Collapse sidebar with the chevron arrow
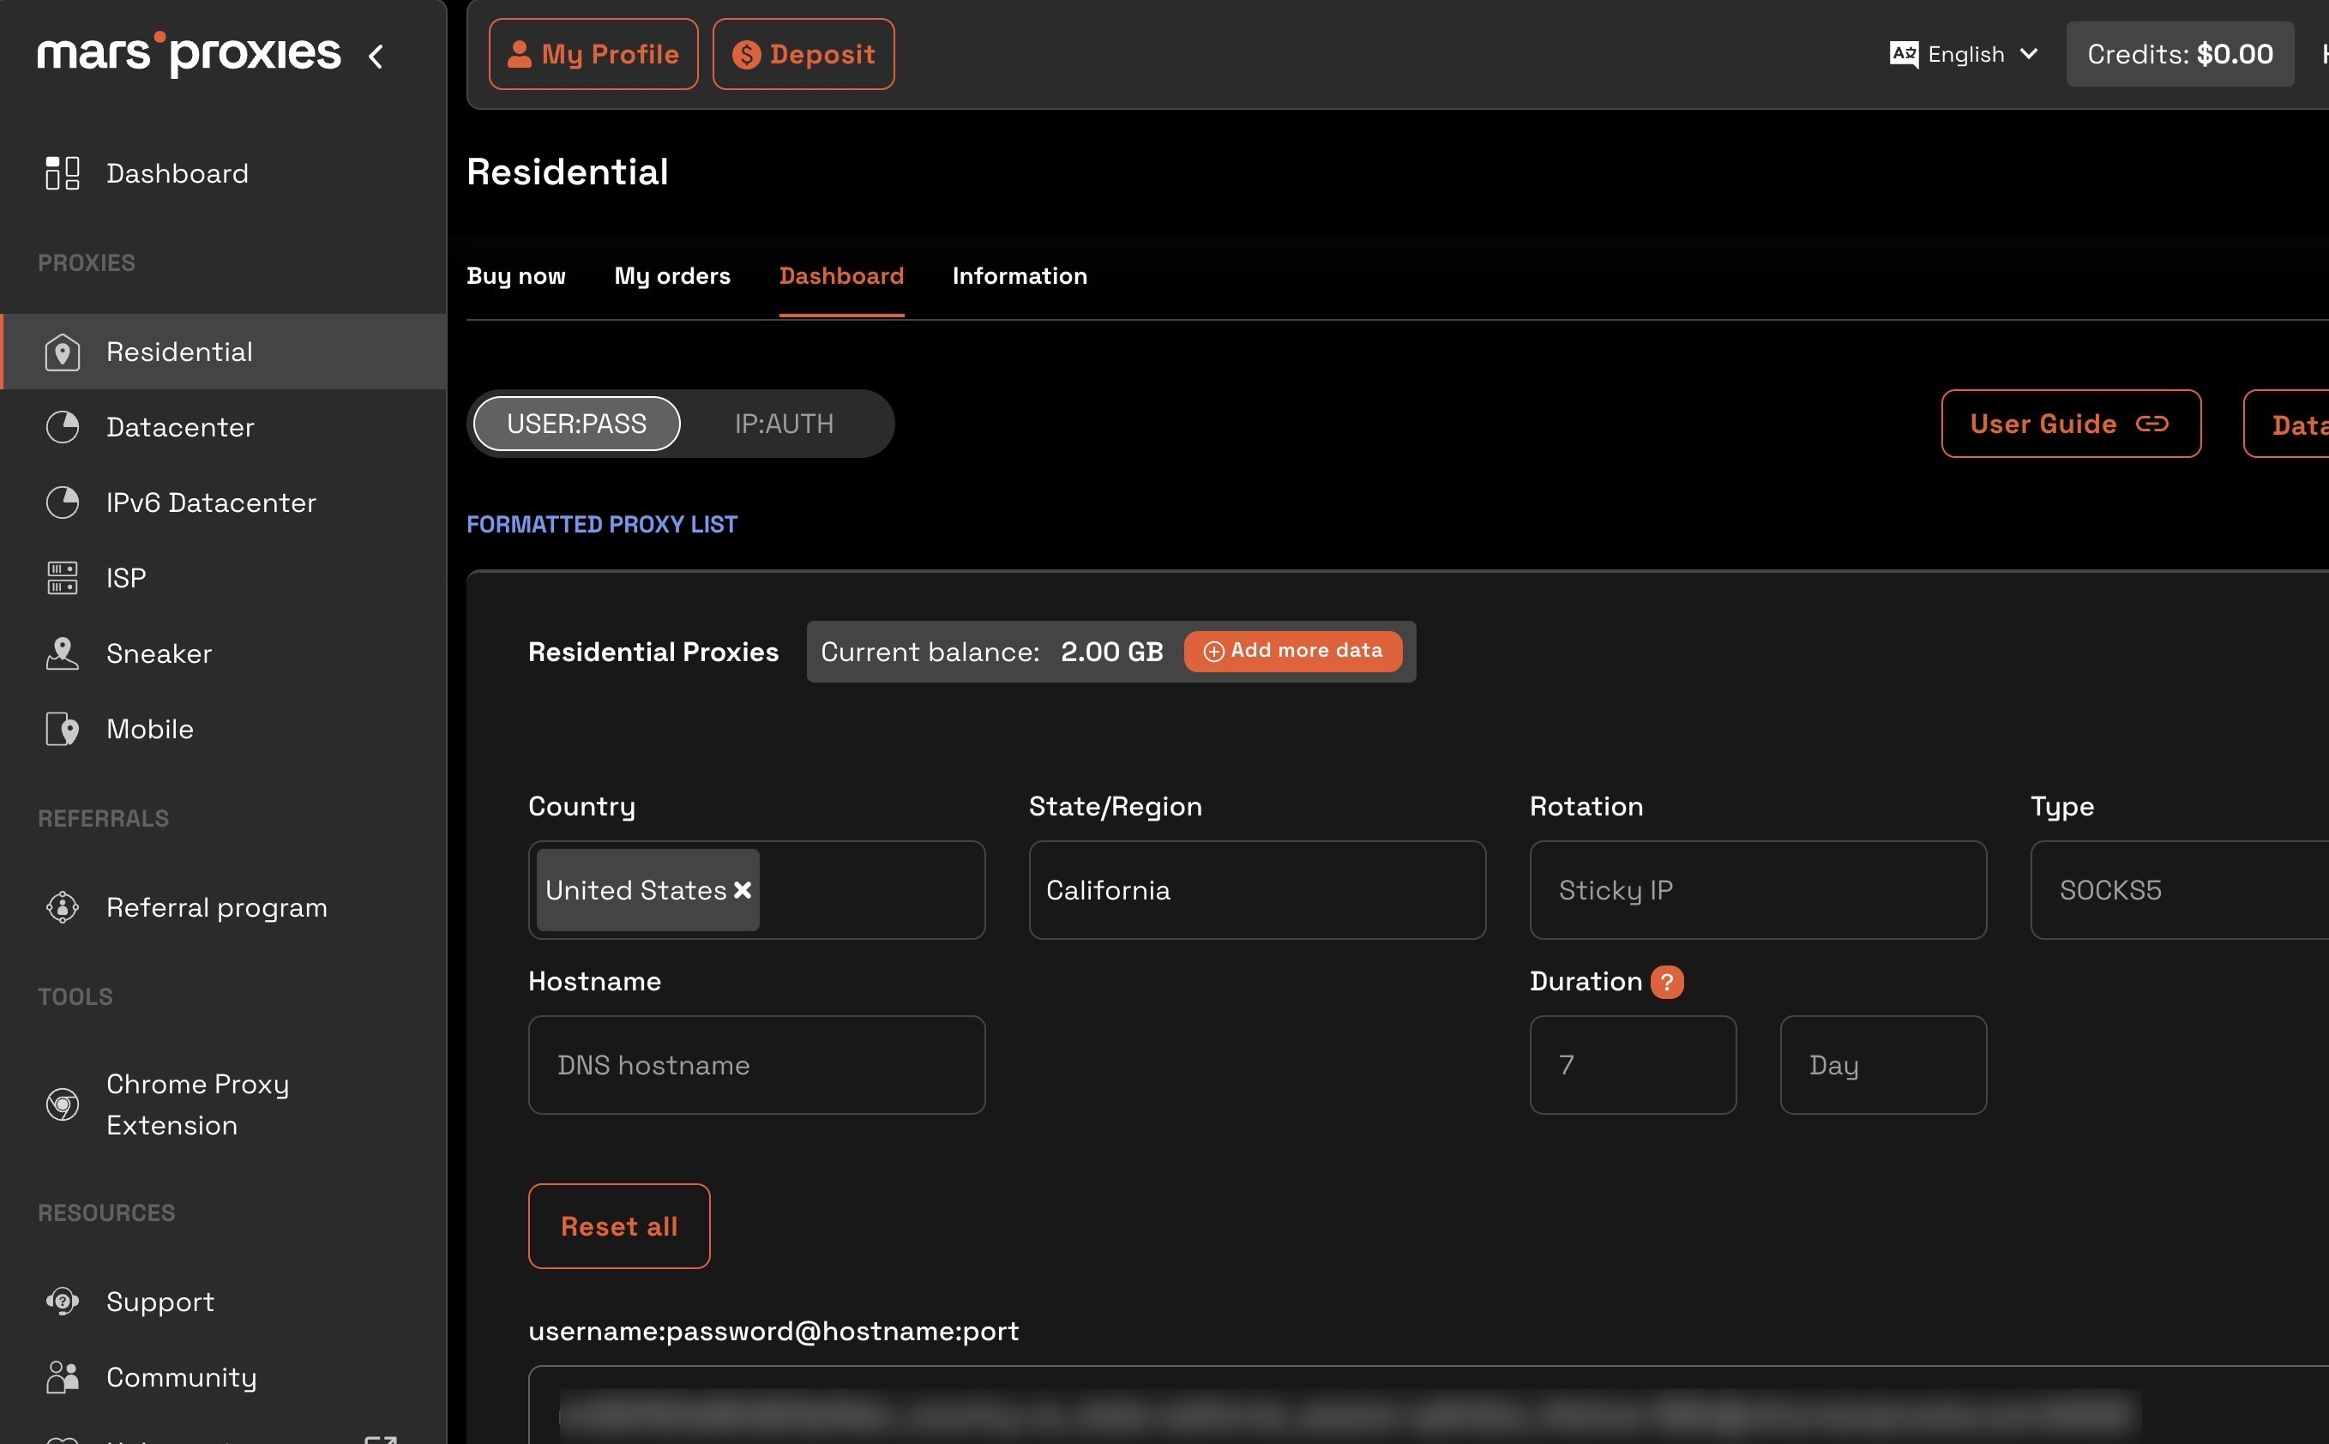 (x=376, y=57)
